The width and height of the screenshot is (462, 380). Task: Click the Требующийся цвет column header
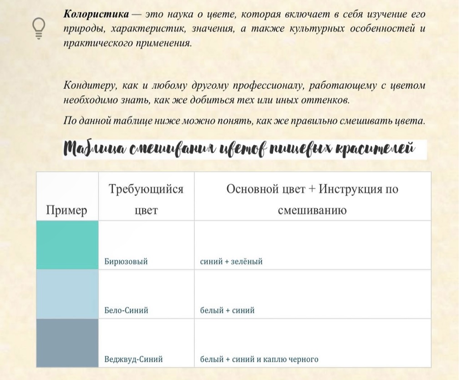146,199
